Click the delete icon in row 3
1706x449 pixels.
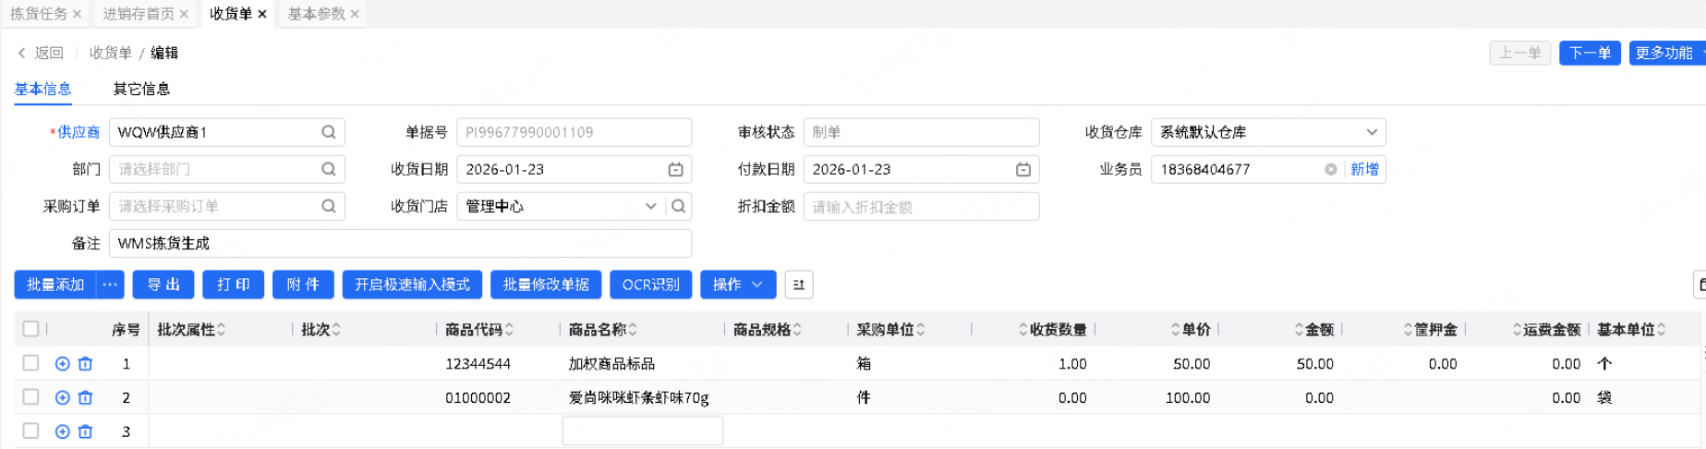(x=85, y=431)
